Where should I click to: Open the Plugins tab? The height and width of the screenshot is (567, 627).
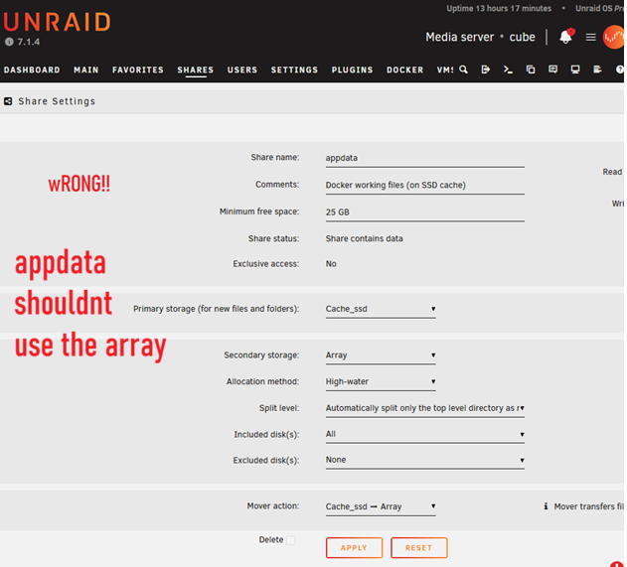tap(353, 70)
